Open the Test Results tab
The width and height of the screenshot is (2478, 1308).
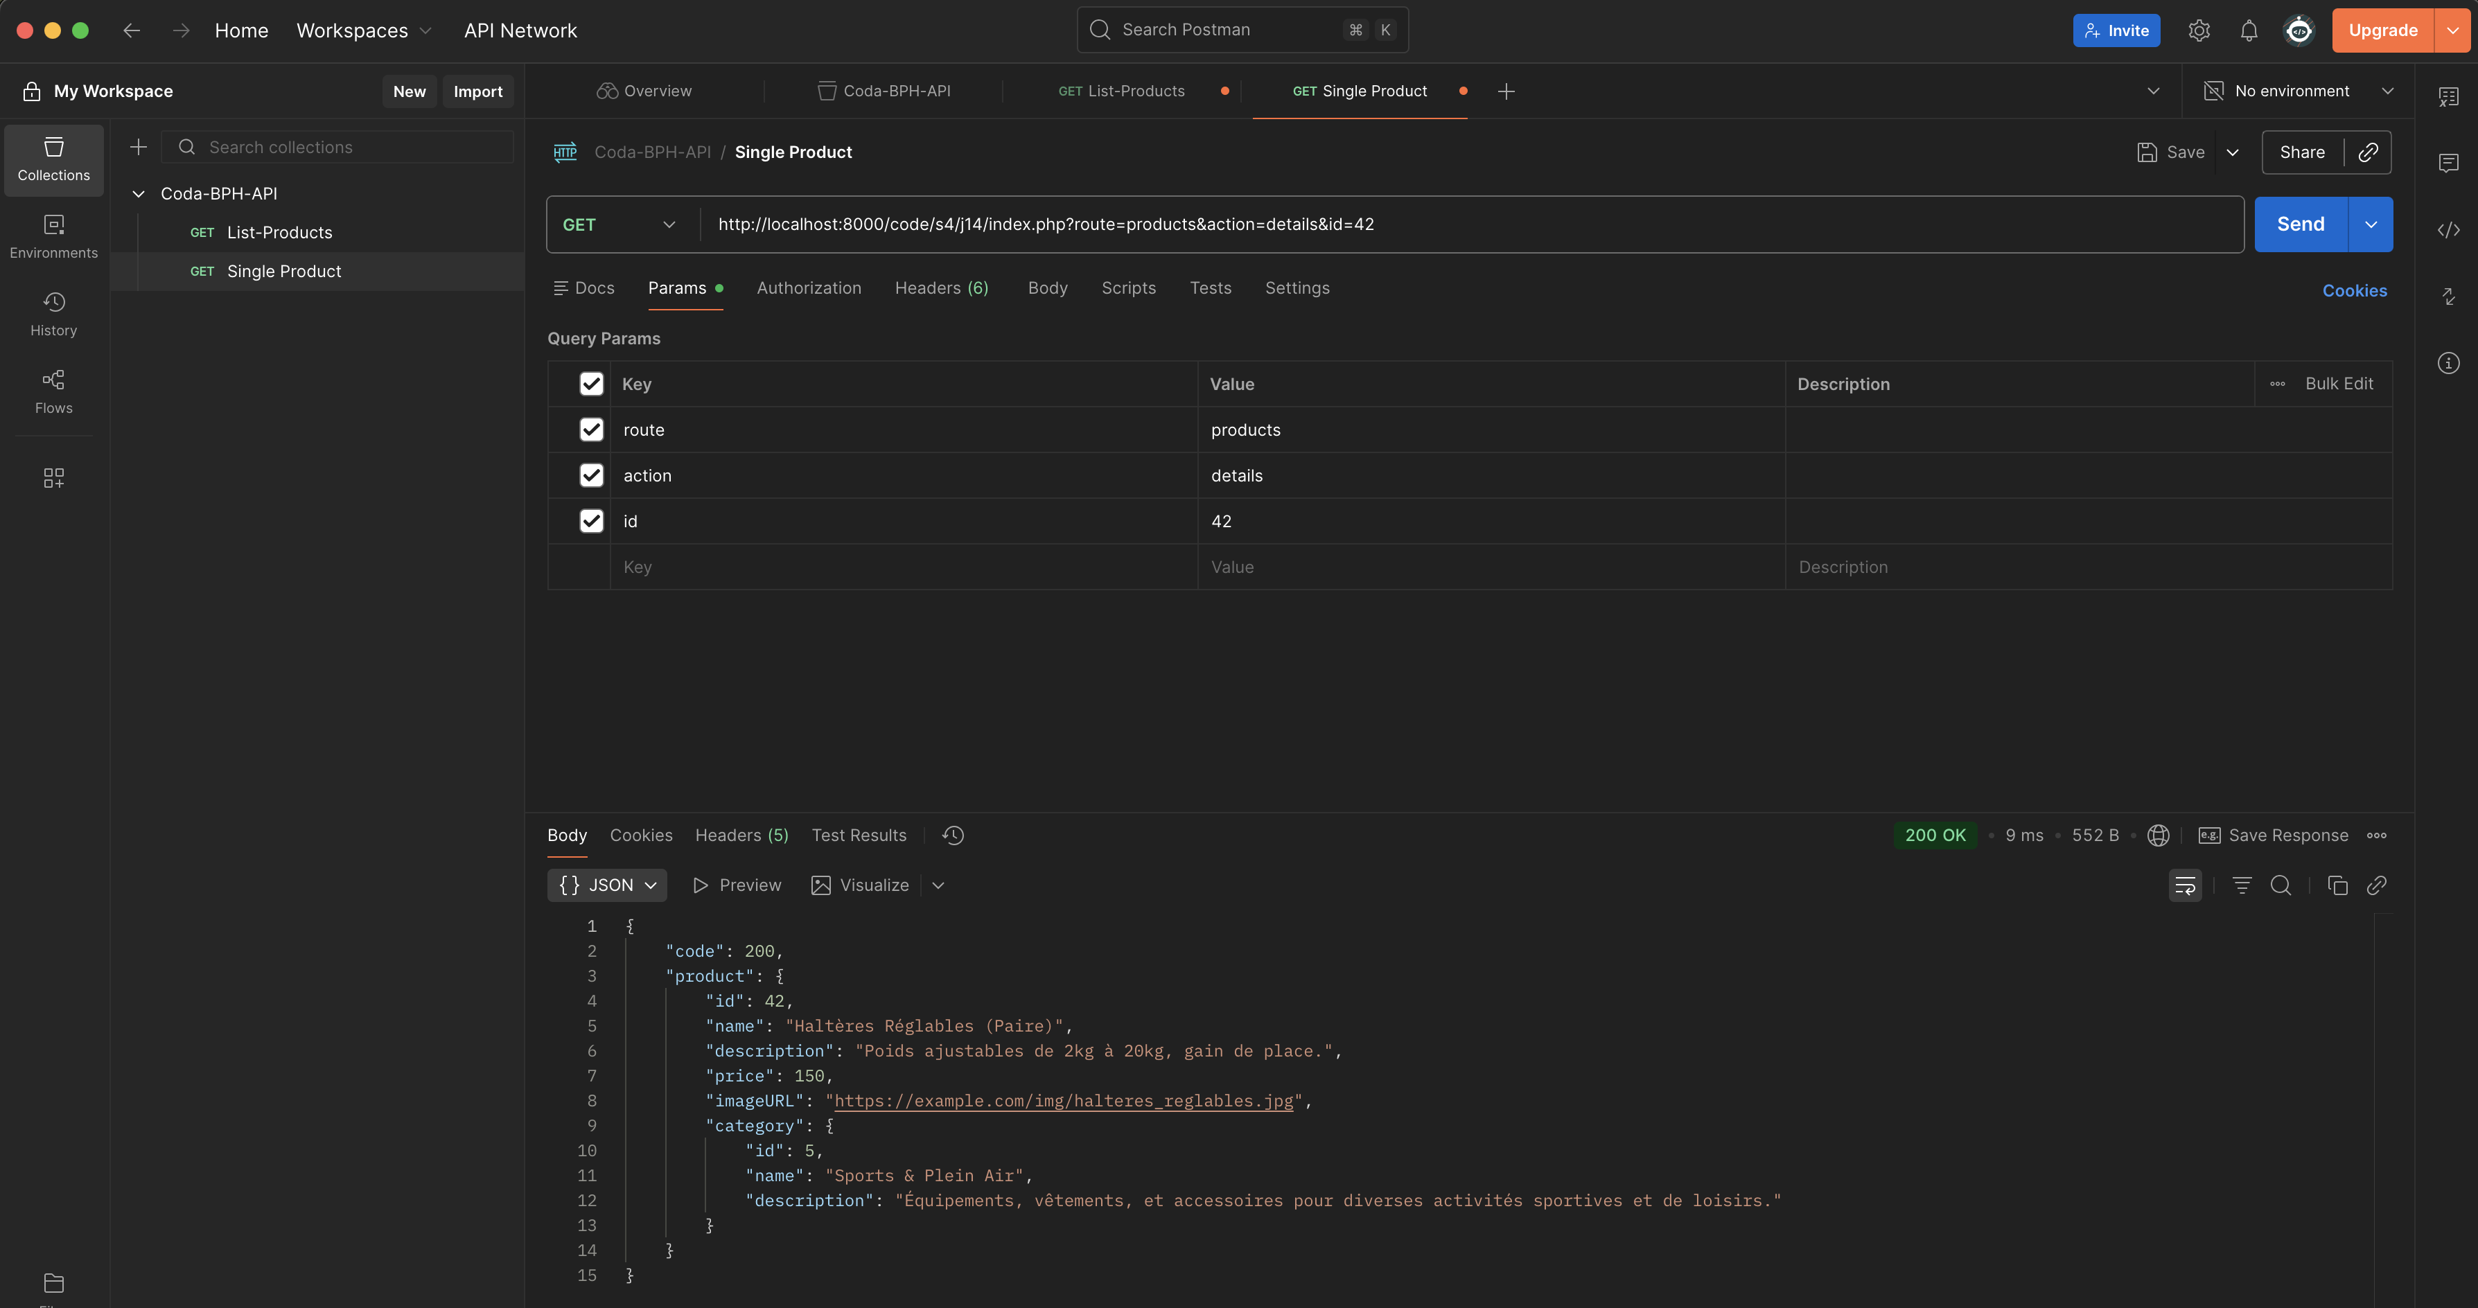point(858,835)
